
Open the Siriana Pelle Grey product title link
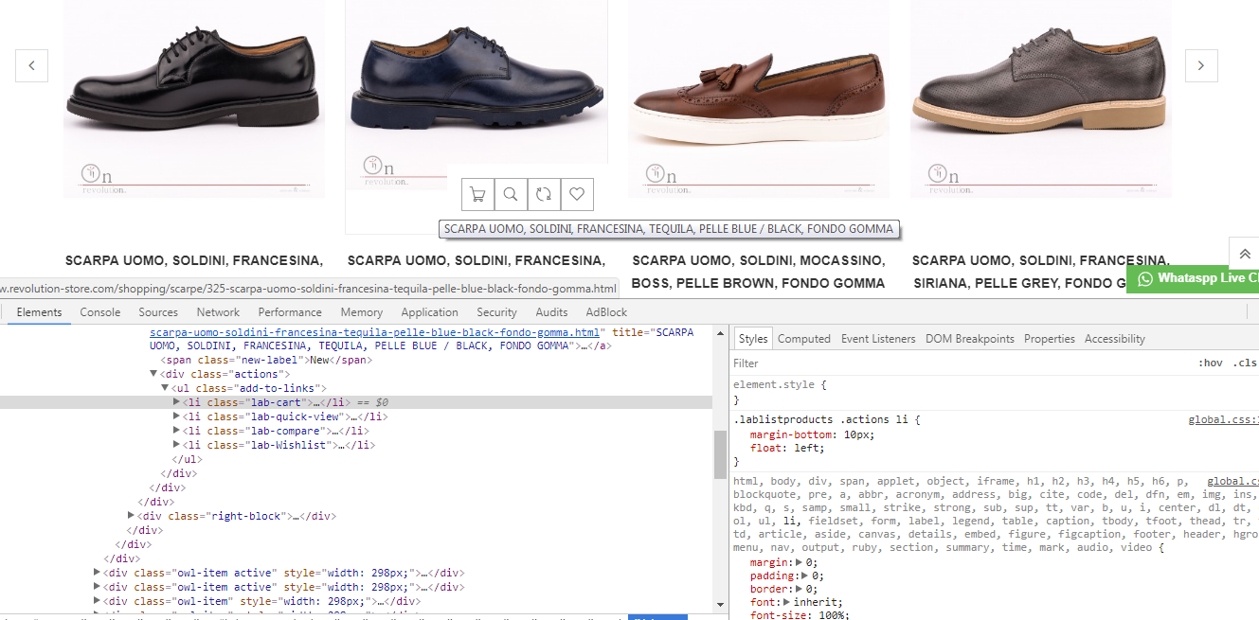(1041, 272)
